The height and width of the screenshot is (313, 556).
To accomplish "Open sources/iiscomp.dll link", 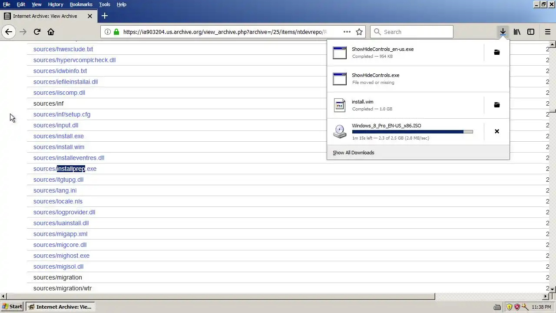I will pos(59,93).
